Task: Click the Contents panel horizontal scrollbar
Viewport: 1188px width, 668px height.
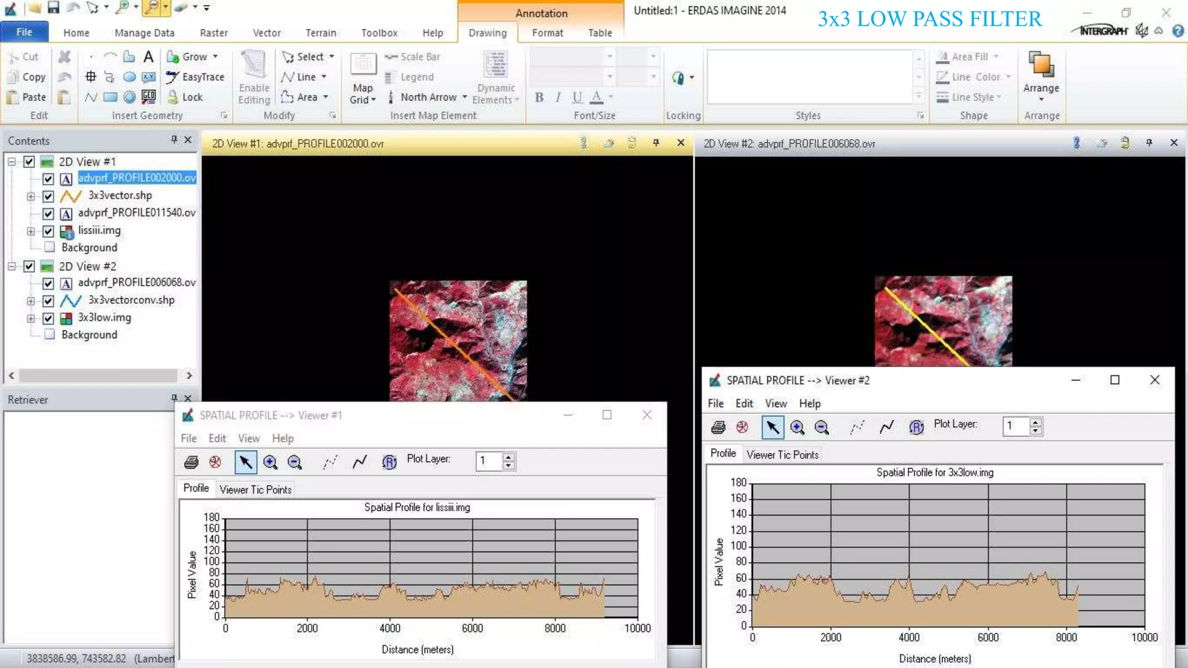Action: click(x=99, y=375)
